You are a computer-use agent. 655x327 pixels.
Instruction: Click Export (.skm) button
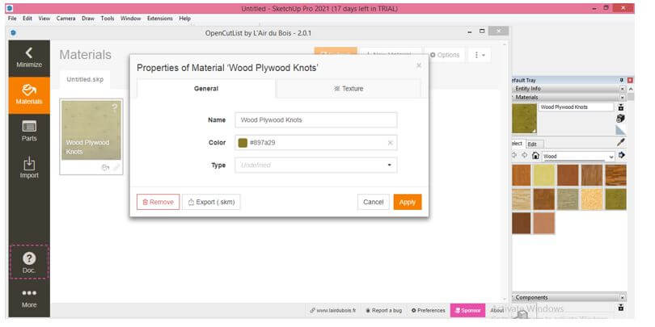click(211, 202)
